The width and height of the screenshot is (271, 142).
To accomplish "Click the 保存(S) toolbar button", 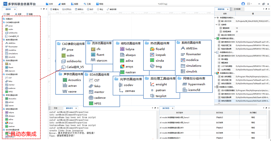I will [79, 9].
